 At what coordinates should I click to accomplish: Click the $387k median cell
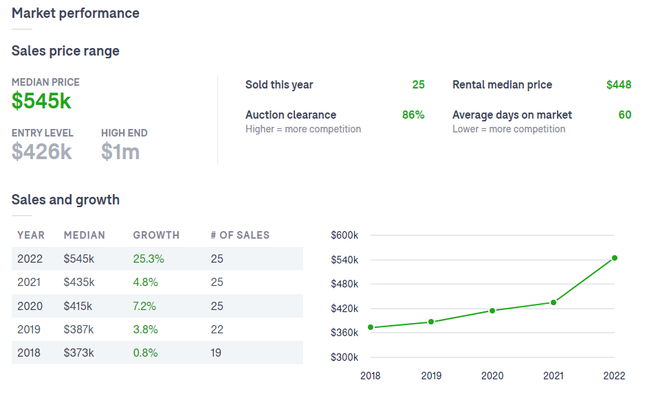point(78,329)
